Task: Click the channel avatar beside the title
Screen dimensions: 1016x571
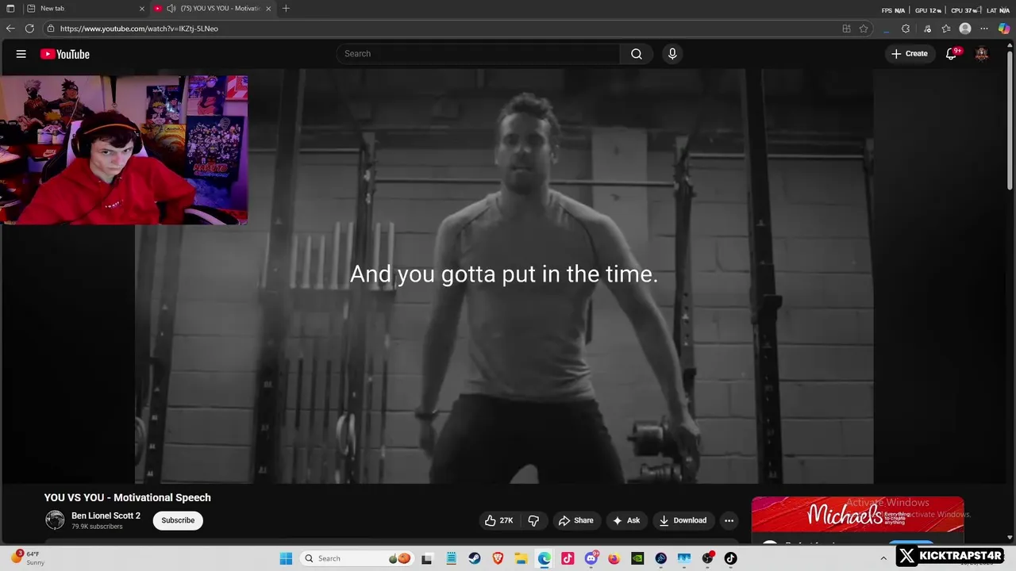Action: [x=55, y=520]
